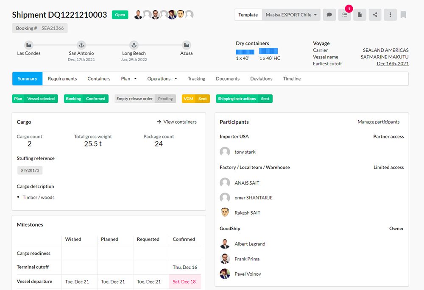This screenshot has height=290, width=424.
Task: Click the Template button
Action: pos(248,15)
